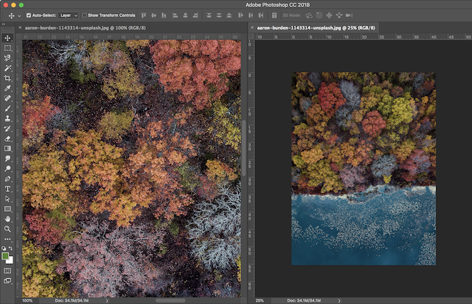Select the Rectangular Marquee tool
Viewport: 472px width, 304px height.
tap(8, 48)
